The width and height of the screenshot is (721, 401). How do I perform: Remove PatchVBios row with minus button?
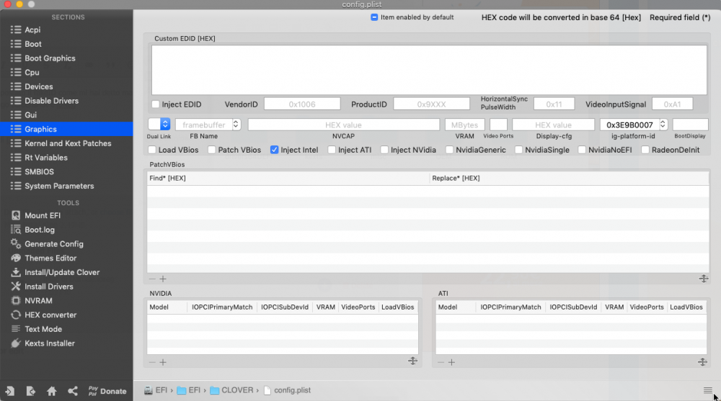click(152, 279)
